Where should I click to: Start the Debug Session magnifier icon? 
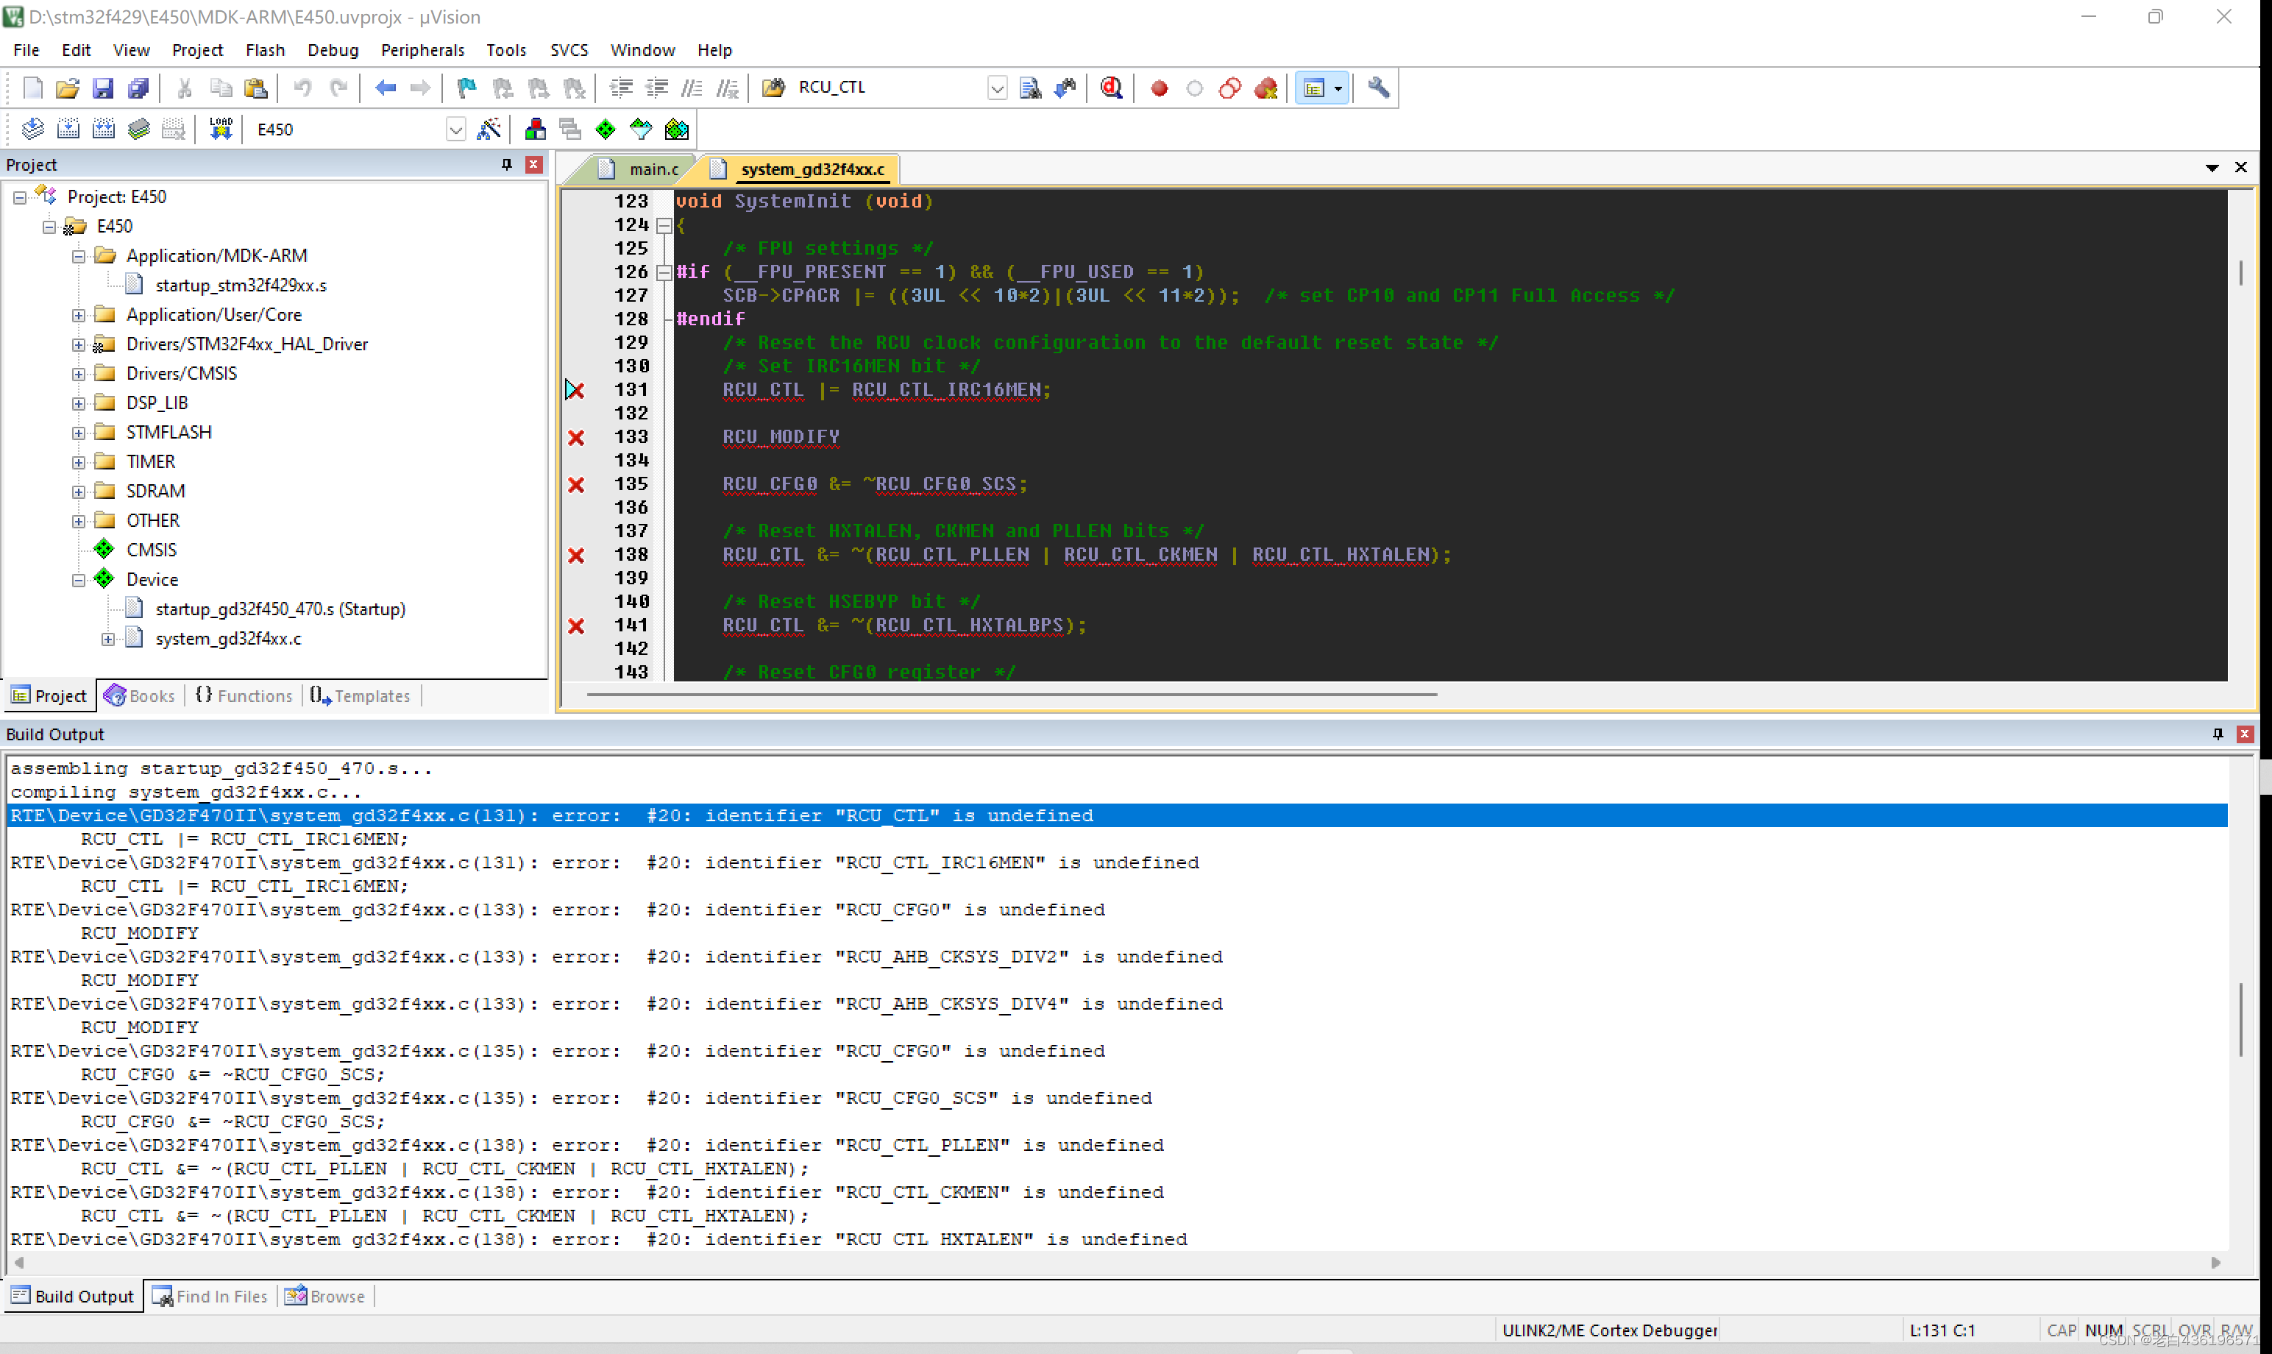pyautogui.click(x=1110, y=88)
